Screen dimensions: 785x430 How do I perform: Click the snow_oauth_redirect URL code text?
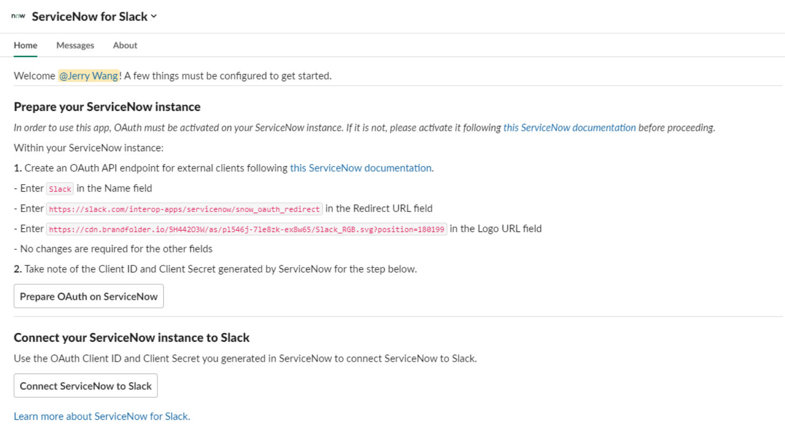click(x=184, y=209)
